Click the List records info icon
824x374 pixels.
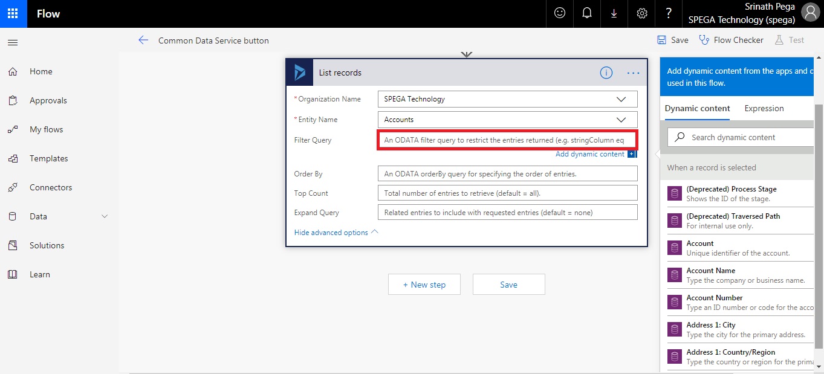(x=606, y=73)
